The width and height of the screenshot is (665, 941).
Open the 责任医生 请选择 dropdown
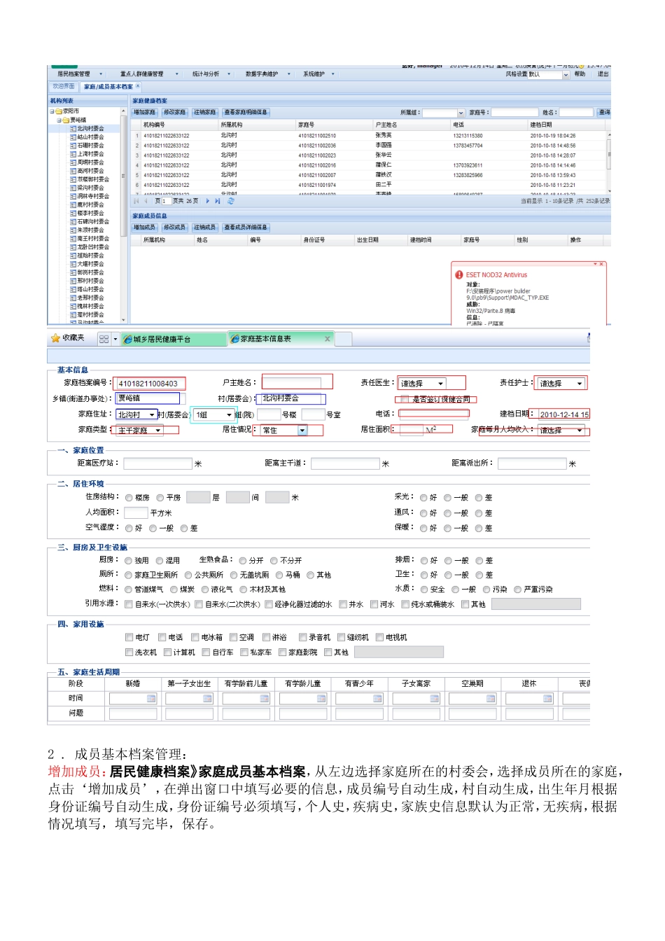pos(422,384)
